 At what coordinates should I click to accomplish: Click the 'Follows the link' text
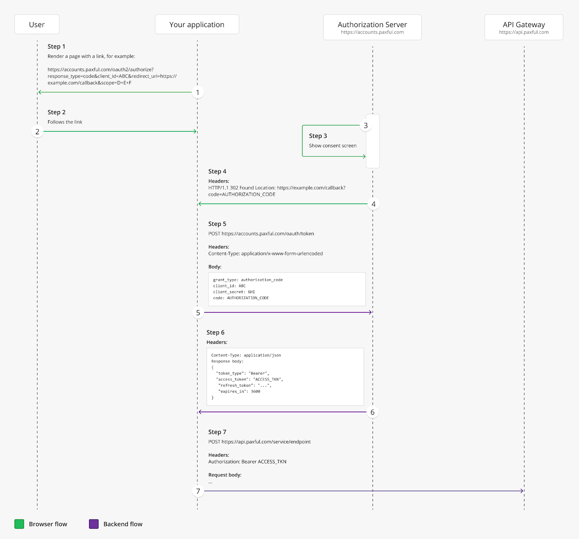pos(65,122)
